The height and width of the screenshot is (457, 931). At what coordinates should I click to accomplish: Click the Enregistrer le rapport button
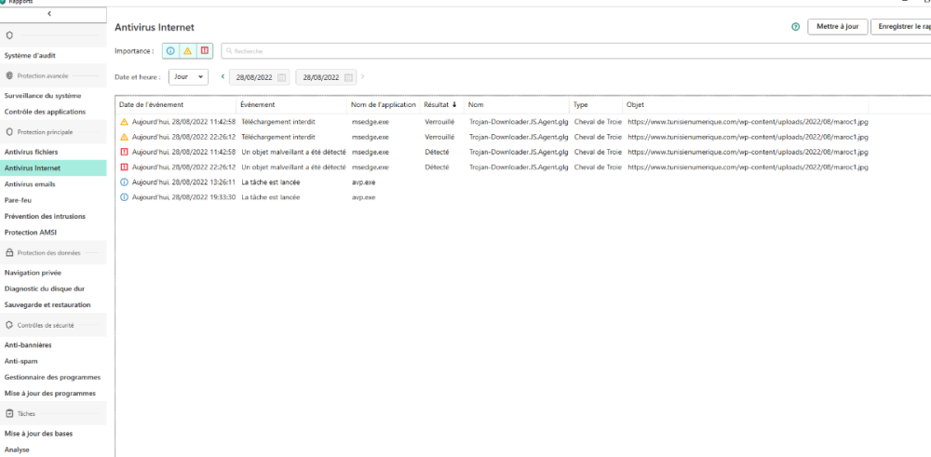pyautogui.click(x=900, y=27)
